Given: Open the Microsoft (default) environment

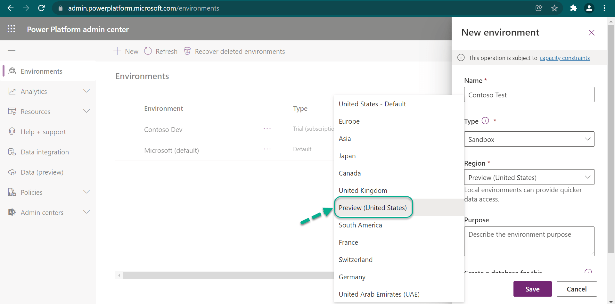Looking at the screenshot, I should 171,150.
